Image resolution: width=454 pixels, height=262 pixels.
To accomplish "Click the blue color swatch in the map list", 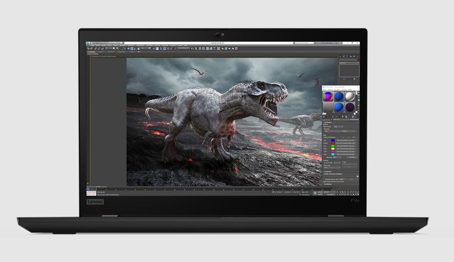I will pyautogui.click(x=332, y=140).
